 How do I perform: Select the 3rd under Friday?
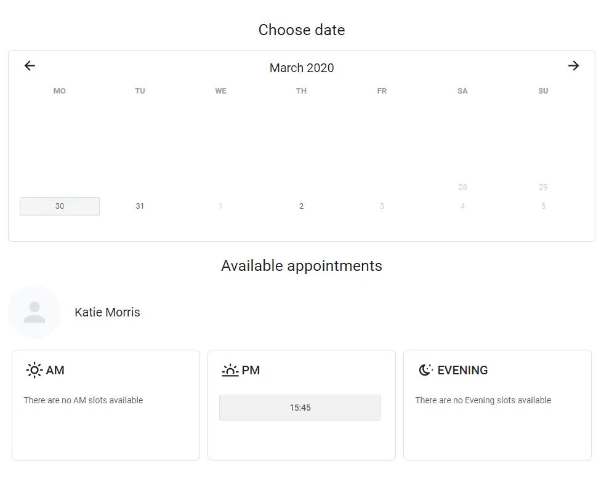pos(382,206)
